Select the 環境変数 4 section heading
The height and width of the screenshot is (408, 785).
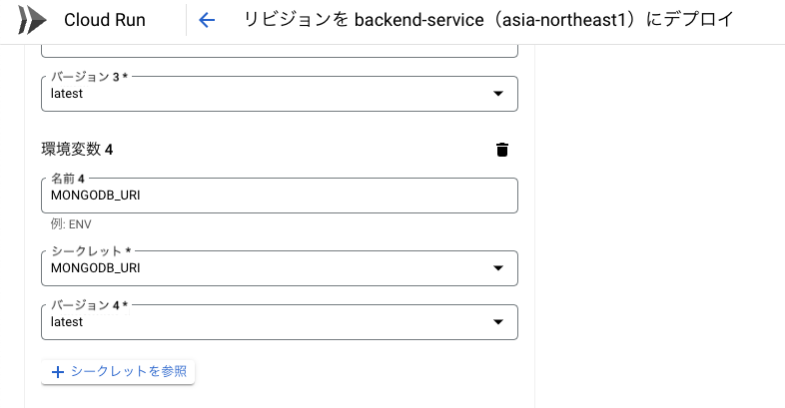coord(77,149)
